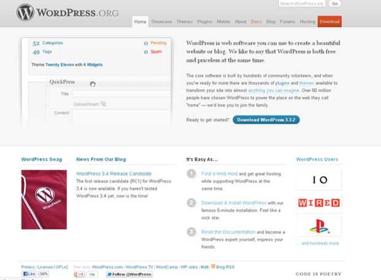Open the Showcase navigation item

162,22
